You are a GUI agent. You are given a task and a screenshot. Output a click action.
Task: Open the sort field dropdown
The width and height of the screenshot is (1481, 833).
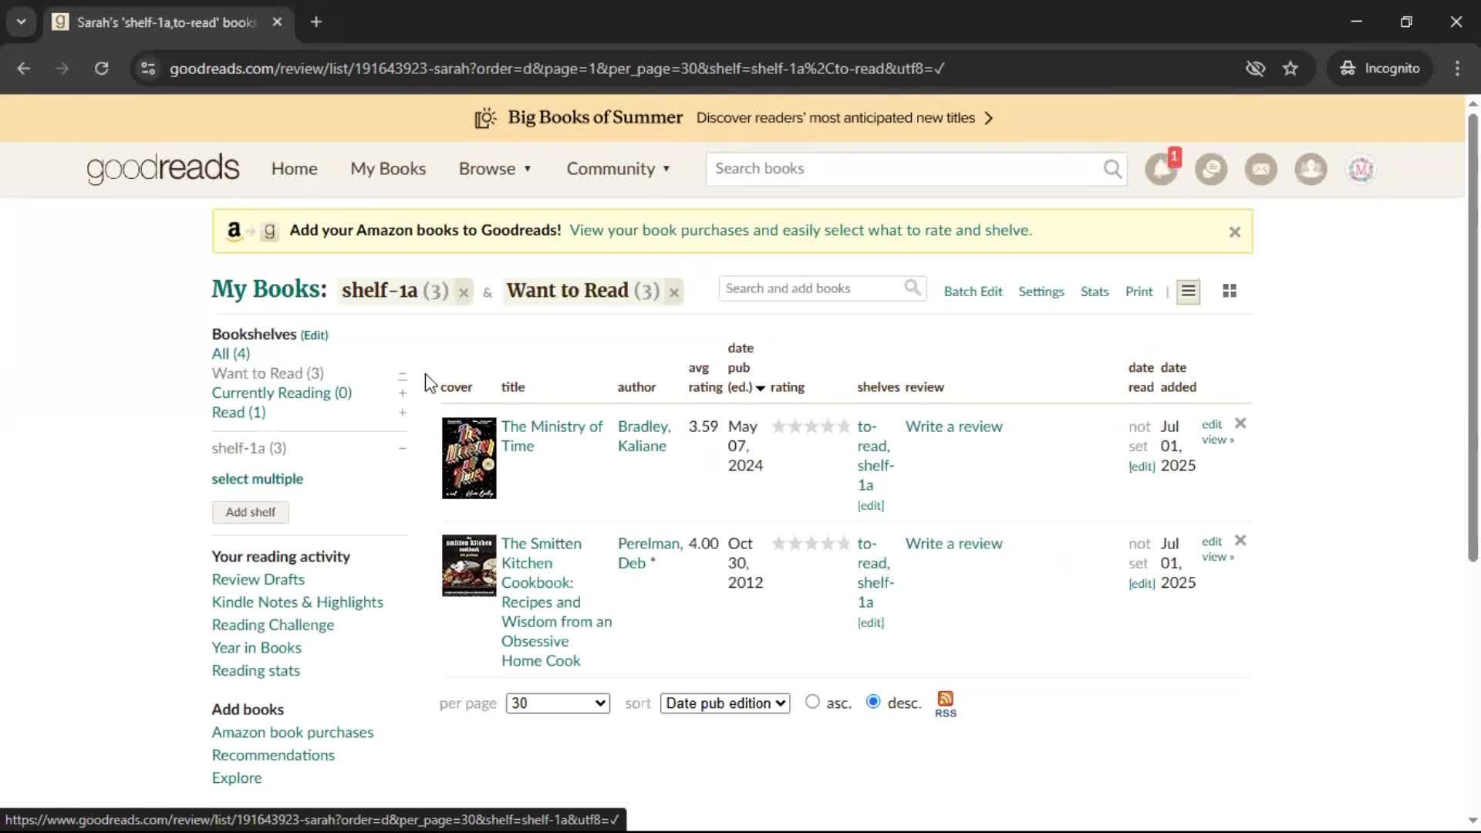pos(725,703)
